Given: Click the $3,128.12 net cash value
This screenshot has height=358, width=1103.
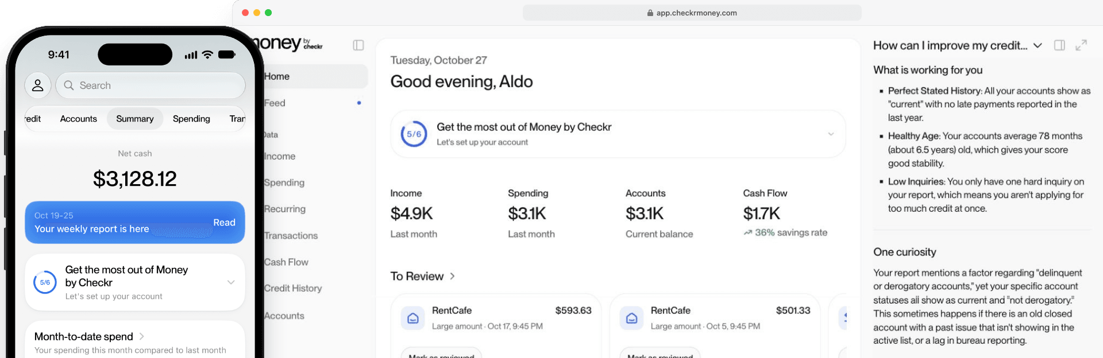Looking at the screenshot, I should [x=135, y=179].
